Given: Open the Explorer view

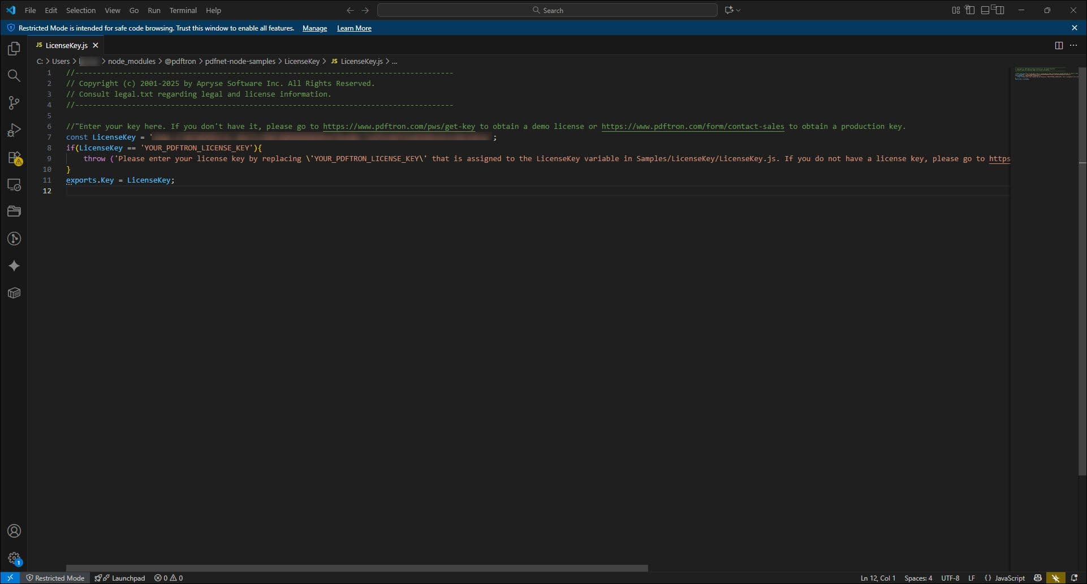Looking at the screenshot, I should [x=14, y=49].
